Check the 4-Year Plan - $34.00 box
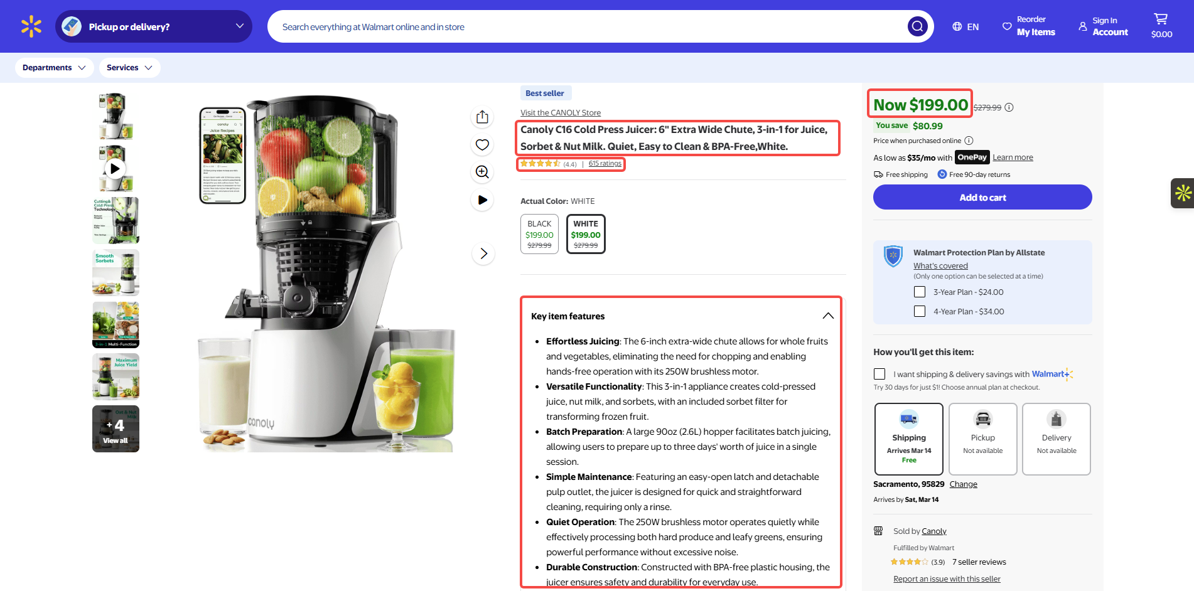The width and height of the screenshot is (1194, 591). click(x=920, y=311)
